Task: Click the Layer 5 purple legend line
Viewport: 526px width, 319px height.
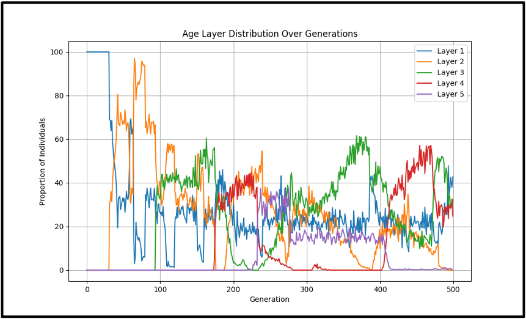Action: point(425,95)
